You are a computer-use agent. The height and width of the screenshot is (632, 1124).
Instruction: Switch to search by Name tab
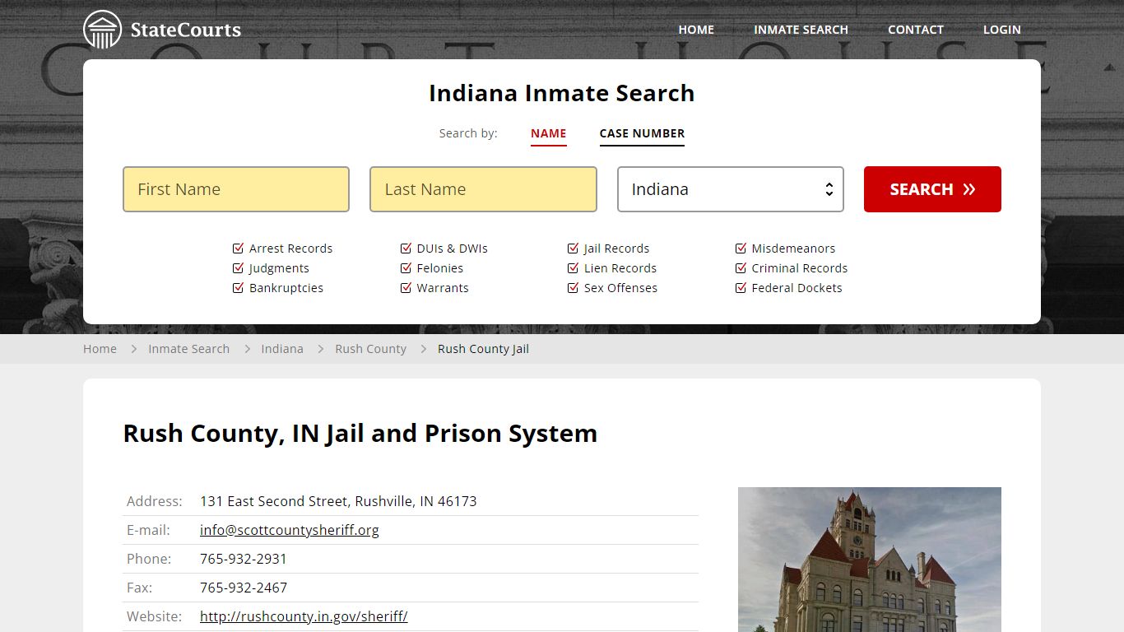(x=549, y=133)
